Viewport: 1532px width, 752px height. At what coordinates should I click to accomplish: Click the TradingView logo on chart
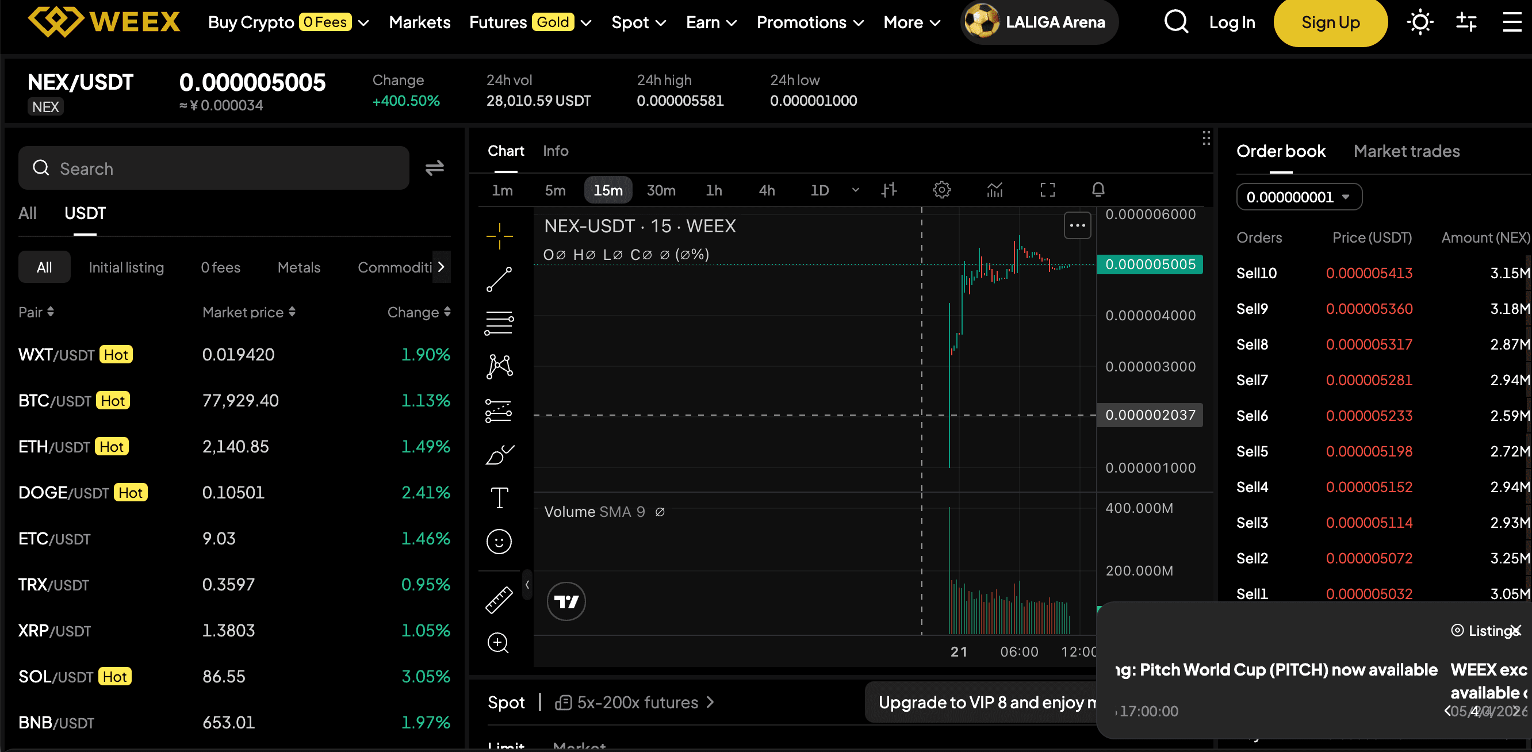coord(566,601)
